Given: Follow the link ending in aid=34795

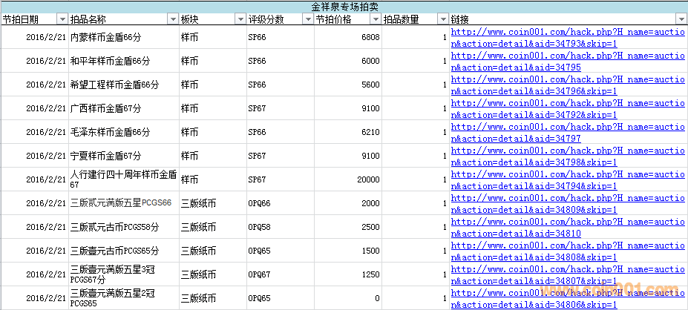Looking at the screenshot, I should click(x=568, y=62).
